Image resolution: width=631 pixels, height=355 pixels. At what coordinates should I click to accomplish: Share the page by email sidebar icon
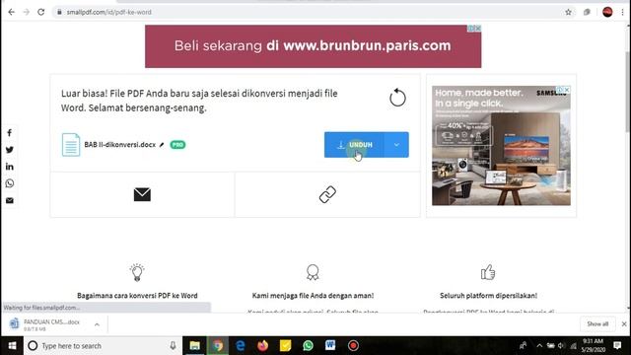(x=10, y=200)
